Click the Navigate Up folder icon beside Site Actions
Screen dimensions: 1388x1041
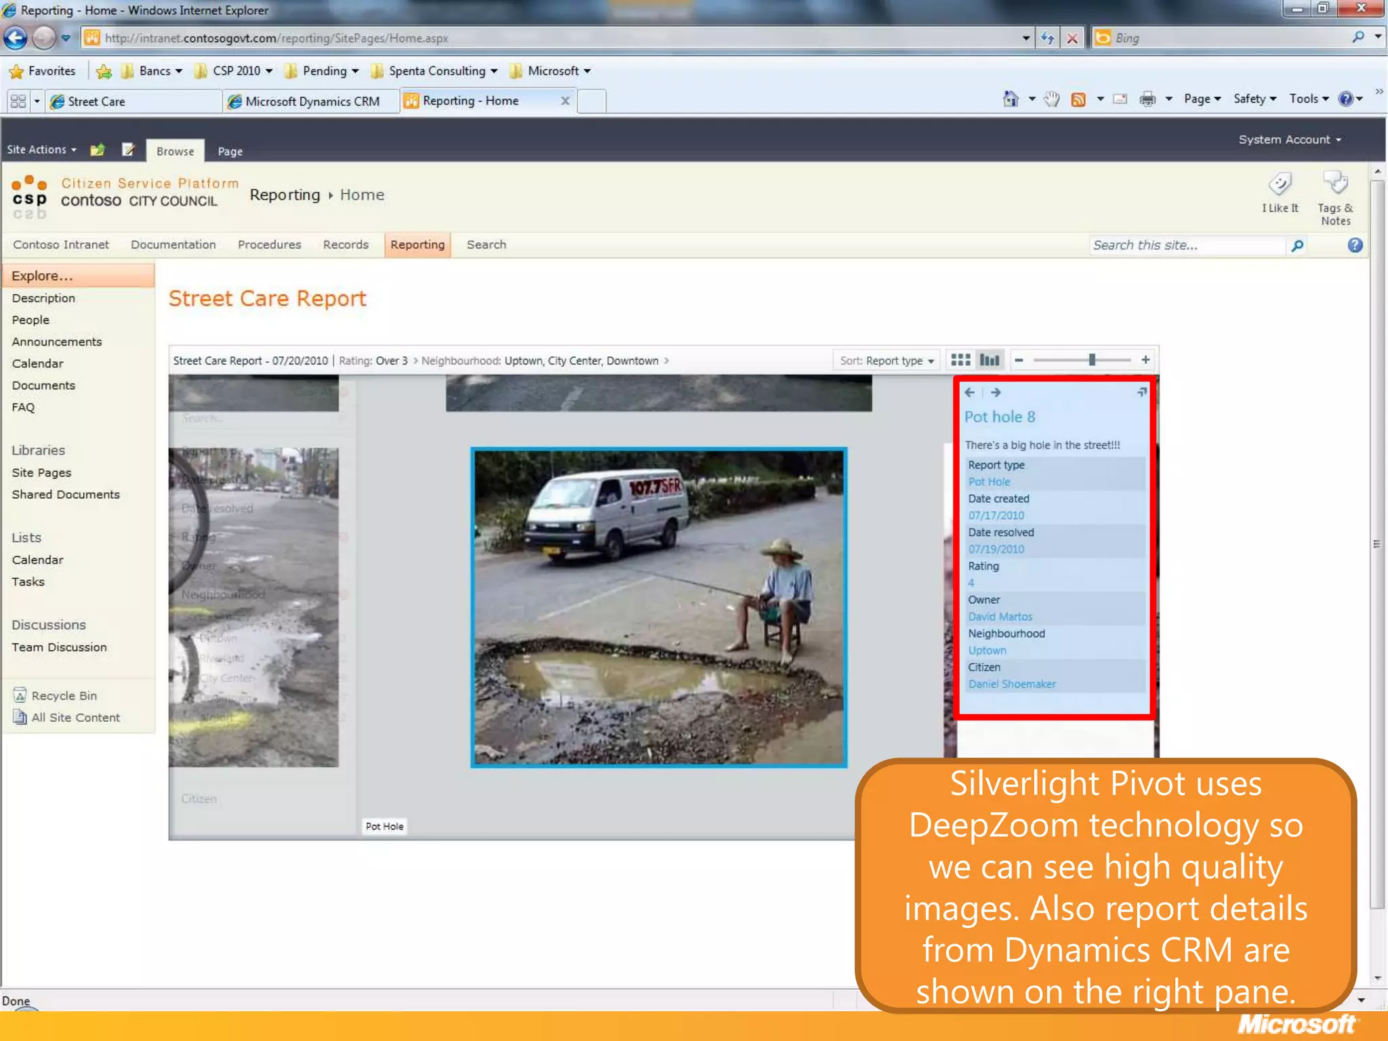coord(98,149)
